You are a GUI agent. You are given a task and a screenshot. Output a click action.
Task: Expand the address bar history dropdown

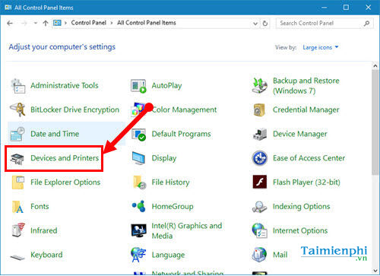pos(255,24)
